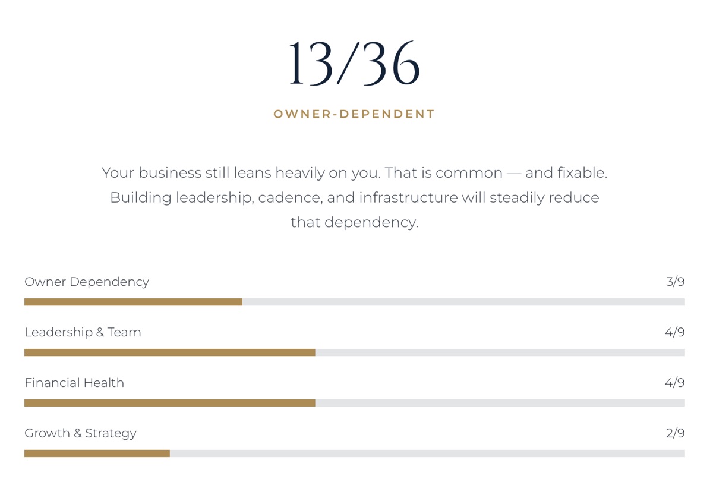Screen dimensions: 713x482
Task: Click the Owner Dependency progress bar fill
Action: point(133,302)
